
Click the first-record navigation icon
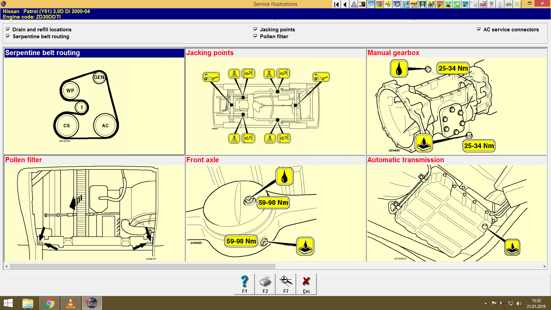pos(336,4)
